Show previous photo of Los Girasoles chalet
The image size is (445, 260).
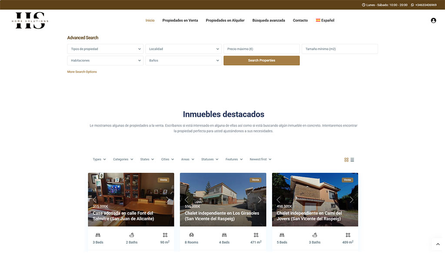pos(186,200)
